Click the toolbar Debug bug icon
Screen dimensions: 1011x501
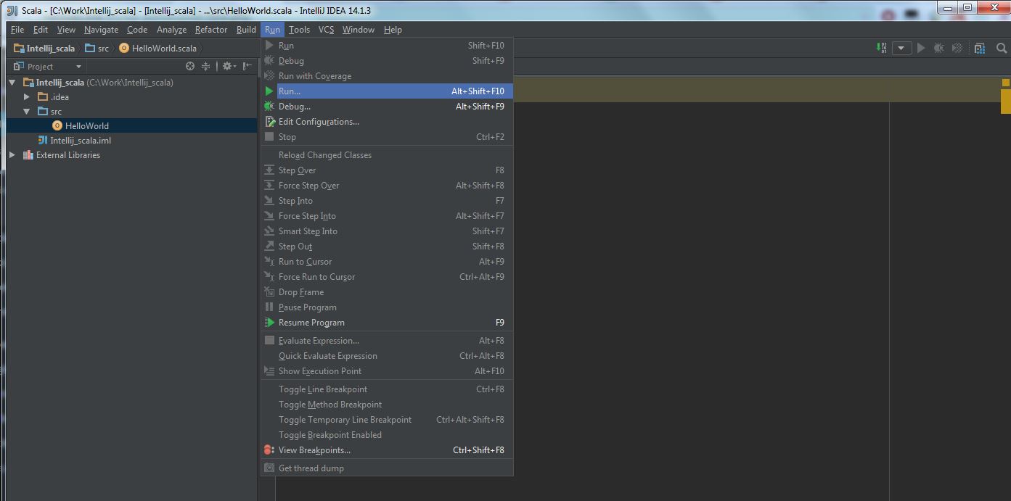(939, 48)
